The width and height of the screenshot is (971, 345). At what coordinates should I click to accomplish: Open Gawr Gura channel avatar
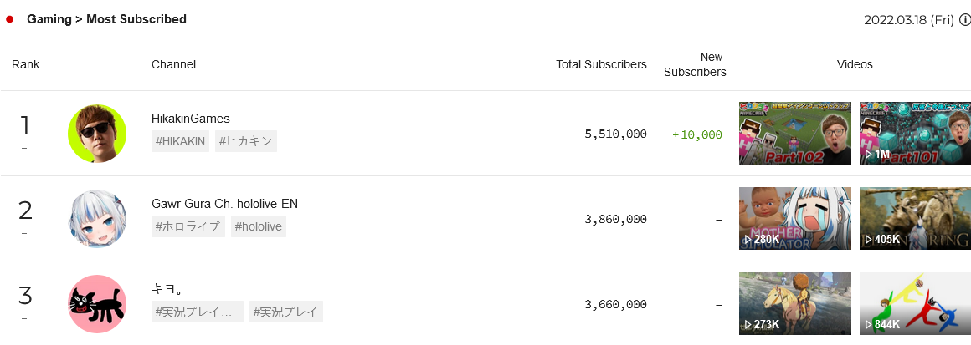point(97,219)
